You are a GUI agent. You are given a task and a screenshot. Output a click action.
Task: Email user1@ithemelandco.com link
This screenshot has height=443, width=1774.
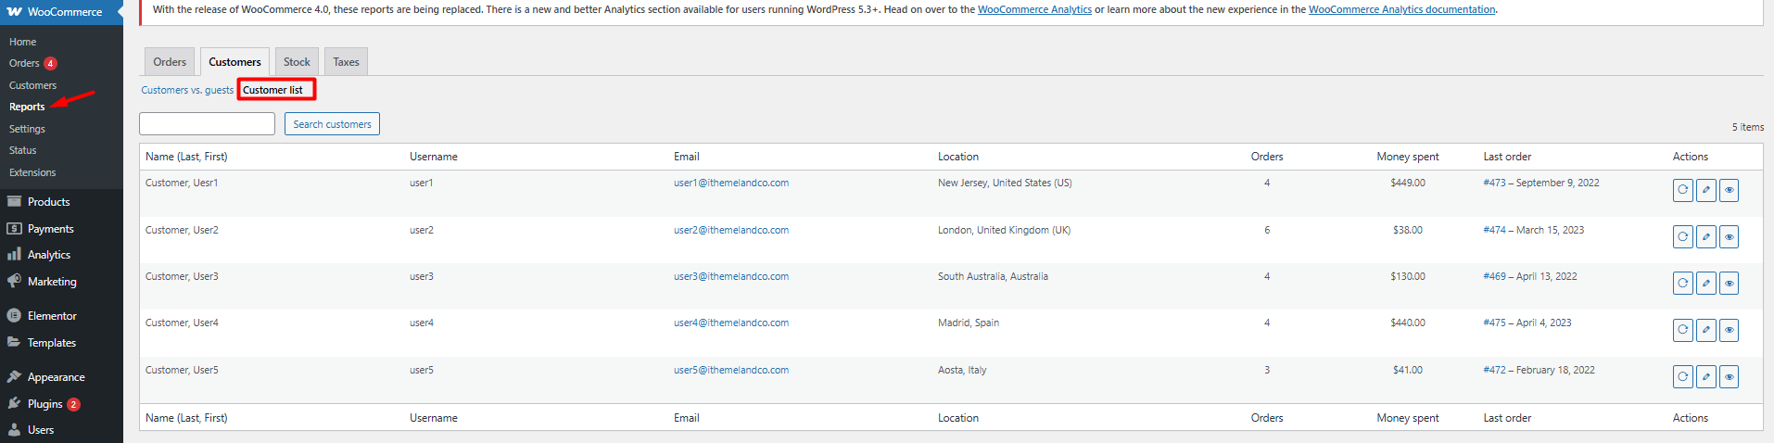(x=731, y=183)
